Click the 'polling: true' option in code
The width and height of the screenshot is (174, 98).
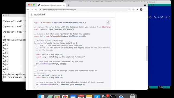tap(76, 36)
